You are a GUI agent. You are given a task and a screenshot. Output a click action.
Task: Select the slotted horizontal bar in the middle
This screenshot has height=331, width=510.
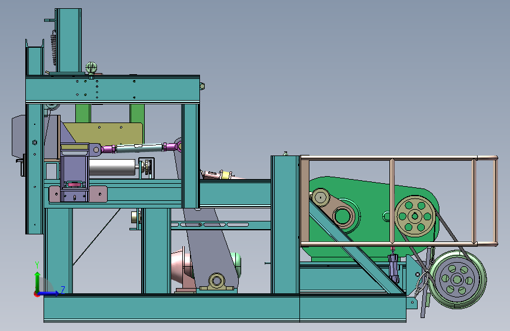[x=221, y=225]
